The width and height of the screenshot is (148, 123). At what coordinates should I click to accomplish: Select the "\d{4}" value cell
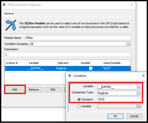pyautogui.click(x=116, y=68)
